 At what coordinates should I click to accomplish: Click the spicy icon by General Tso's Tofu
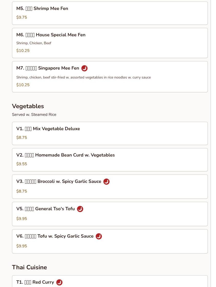(x=80, y=209)
